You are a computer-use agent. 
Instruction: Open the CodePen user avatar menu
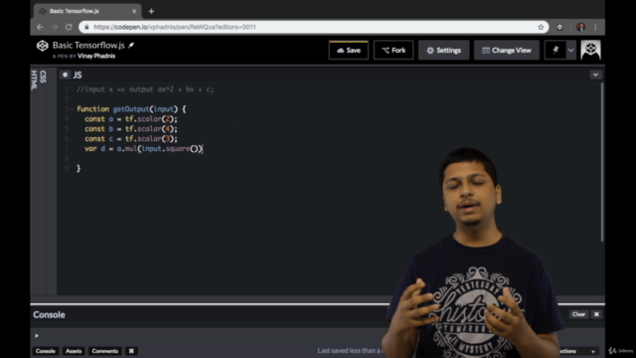[590, 50]
